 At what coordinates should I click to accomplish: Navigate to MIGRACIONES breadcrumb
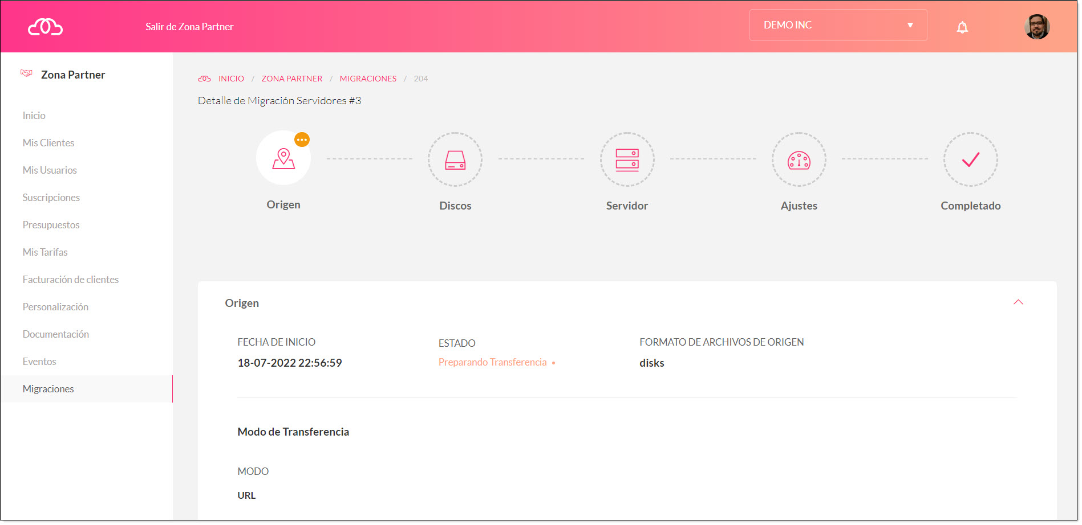(368, 79)
